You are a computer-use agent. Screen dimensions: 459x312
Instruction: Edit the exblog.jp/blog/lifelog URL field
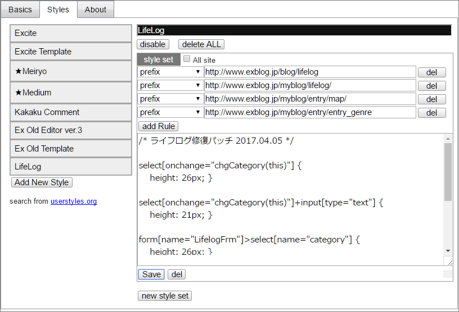click(x=310, y=72)
